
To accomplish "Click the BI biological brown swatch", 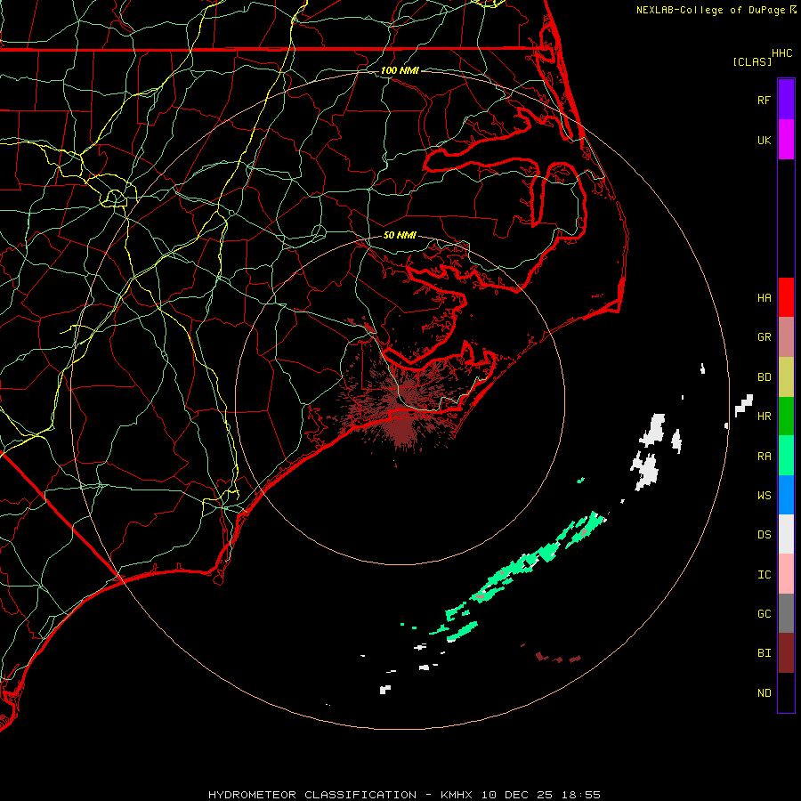I will tap(786, 653).
